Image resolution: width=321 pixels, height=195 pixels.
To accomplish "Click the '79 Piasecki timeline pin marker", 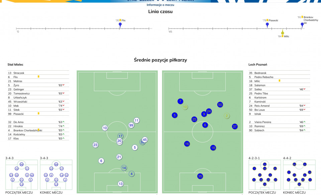I will point(267,25).
